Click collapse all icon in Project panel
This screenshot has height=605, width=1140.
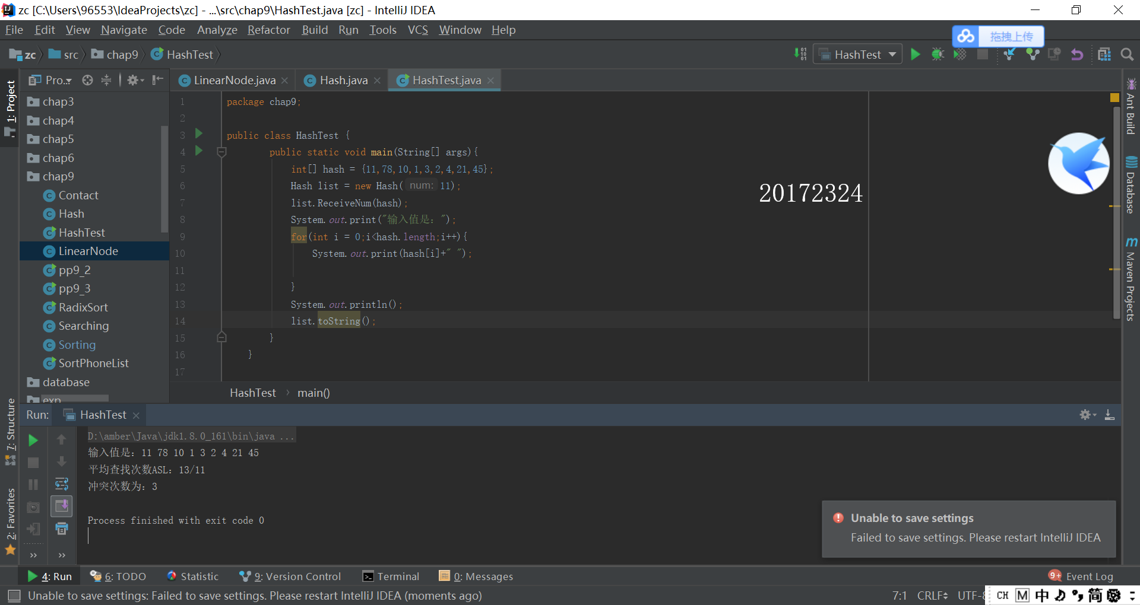coord(106,80)
